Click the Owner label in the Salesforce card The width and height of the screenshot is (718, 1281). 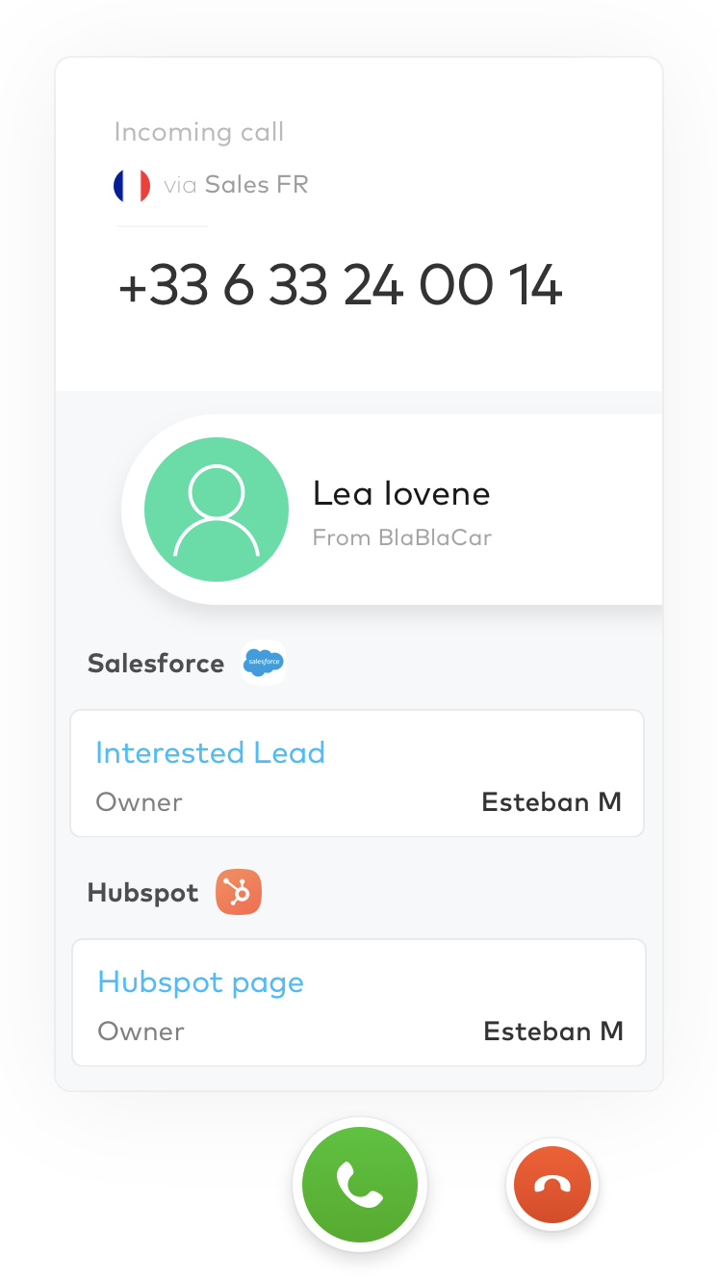coord(139,801)
